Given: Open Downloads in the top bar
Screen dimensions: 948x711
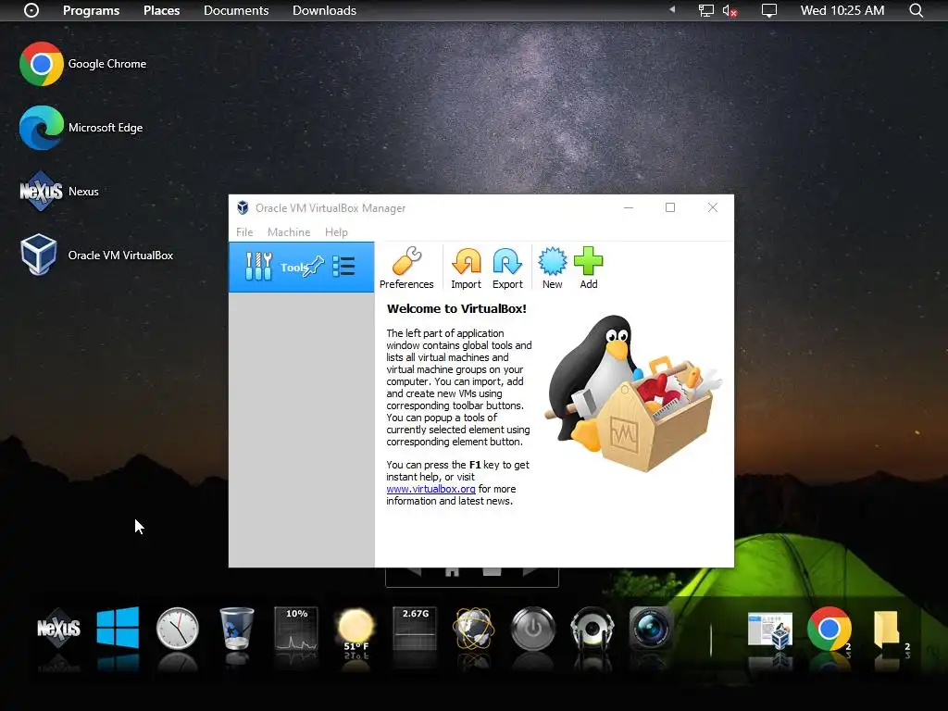Looking at the screenshot, I should pyautogui.click(x=324, y=10).
